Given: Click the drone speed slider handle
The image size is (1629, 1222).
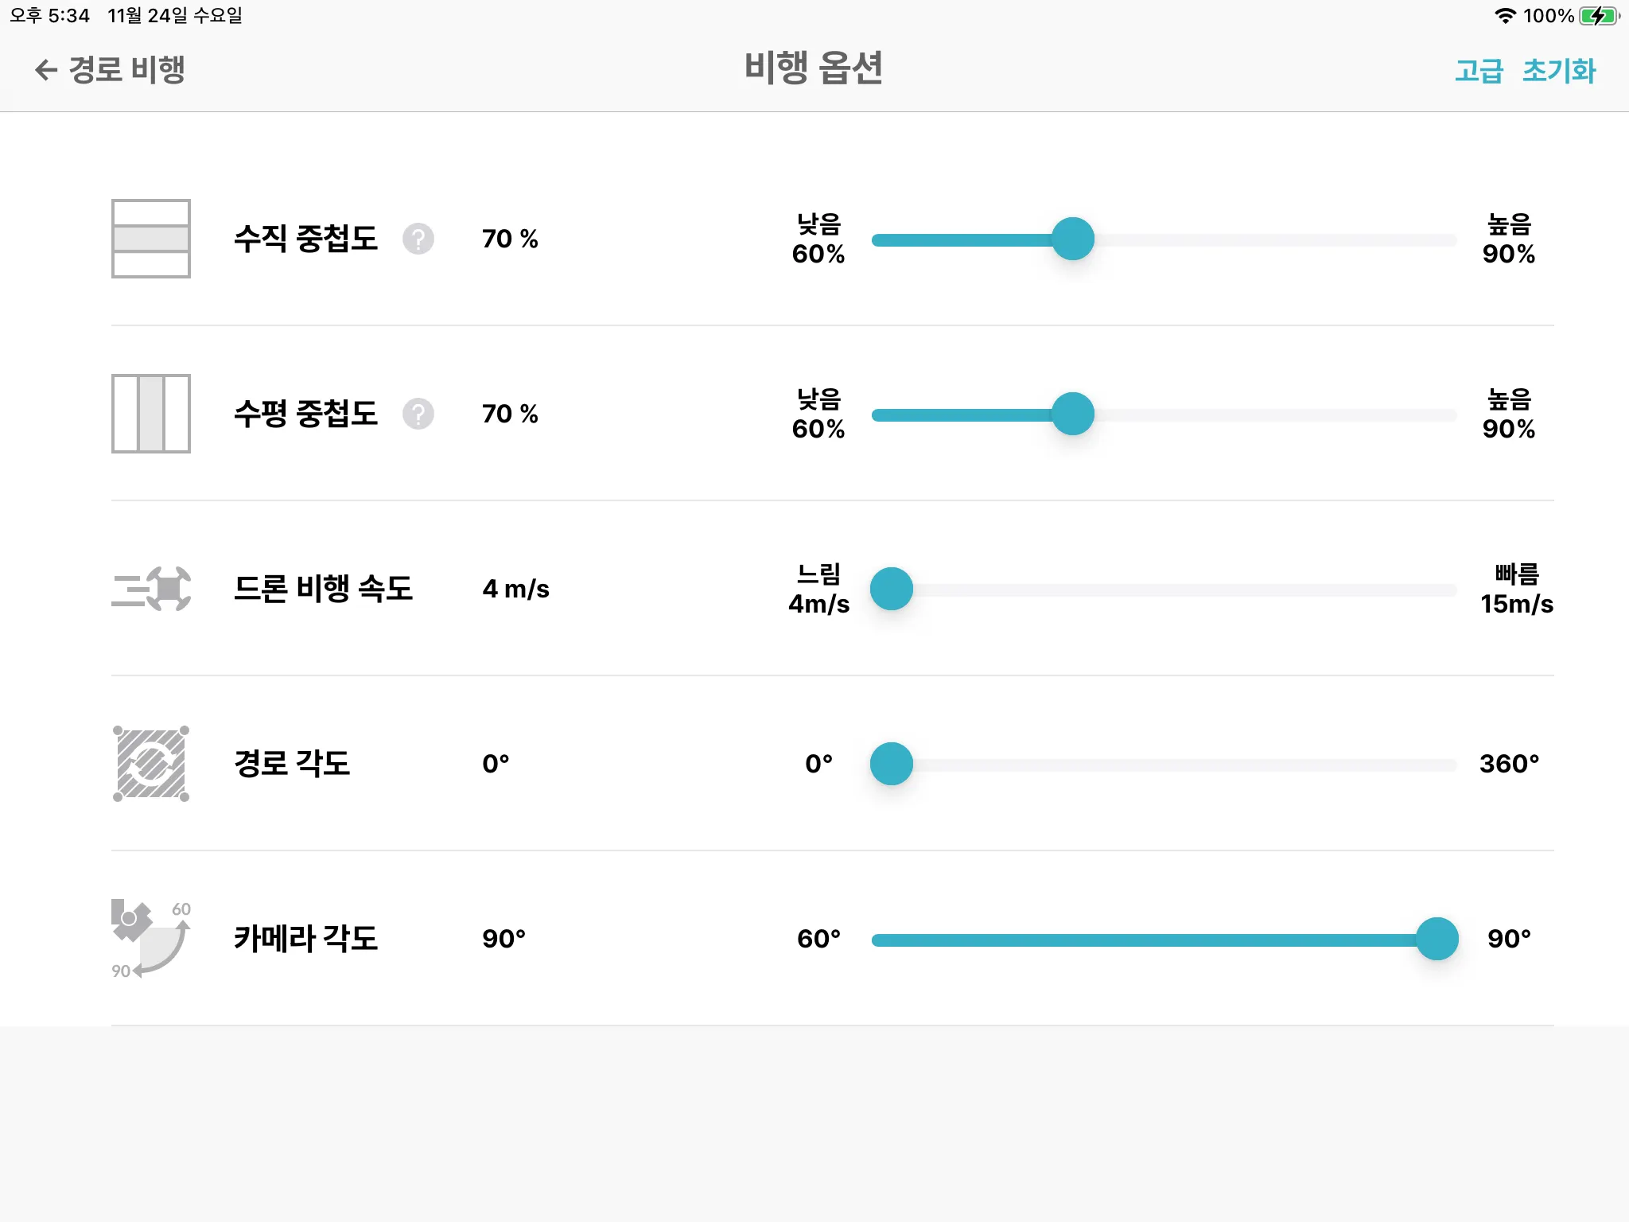Looking at the screenshot, I should (892, 589).
